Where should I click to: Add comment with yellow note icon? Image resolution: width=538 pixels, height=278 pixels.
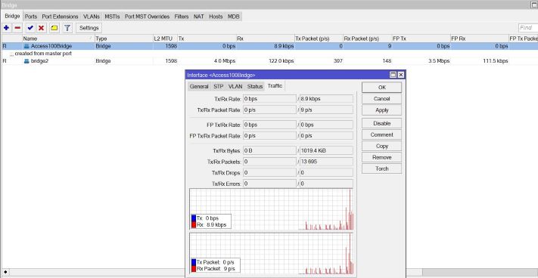[x=54, y=28]
